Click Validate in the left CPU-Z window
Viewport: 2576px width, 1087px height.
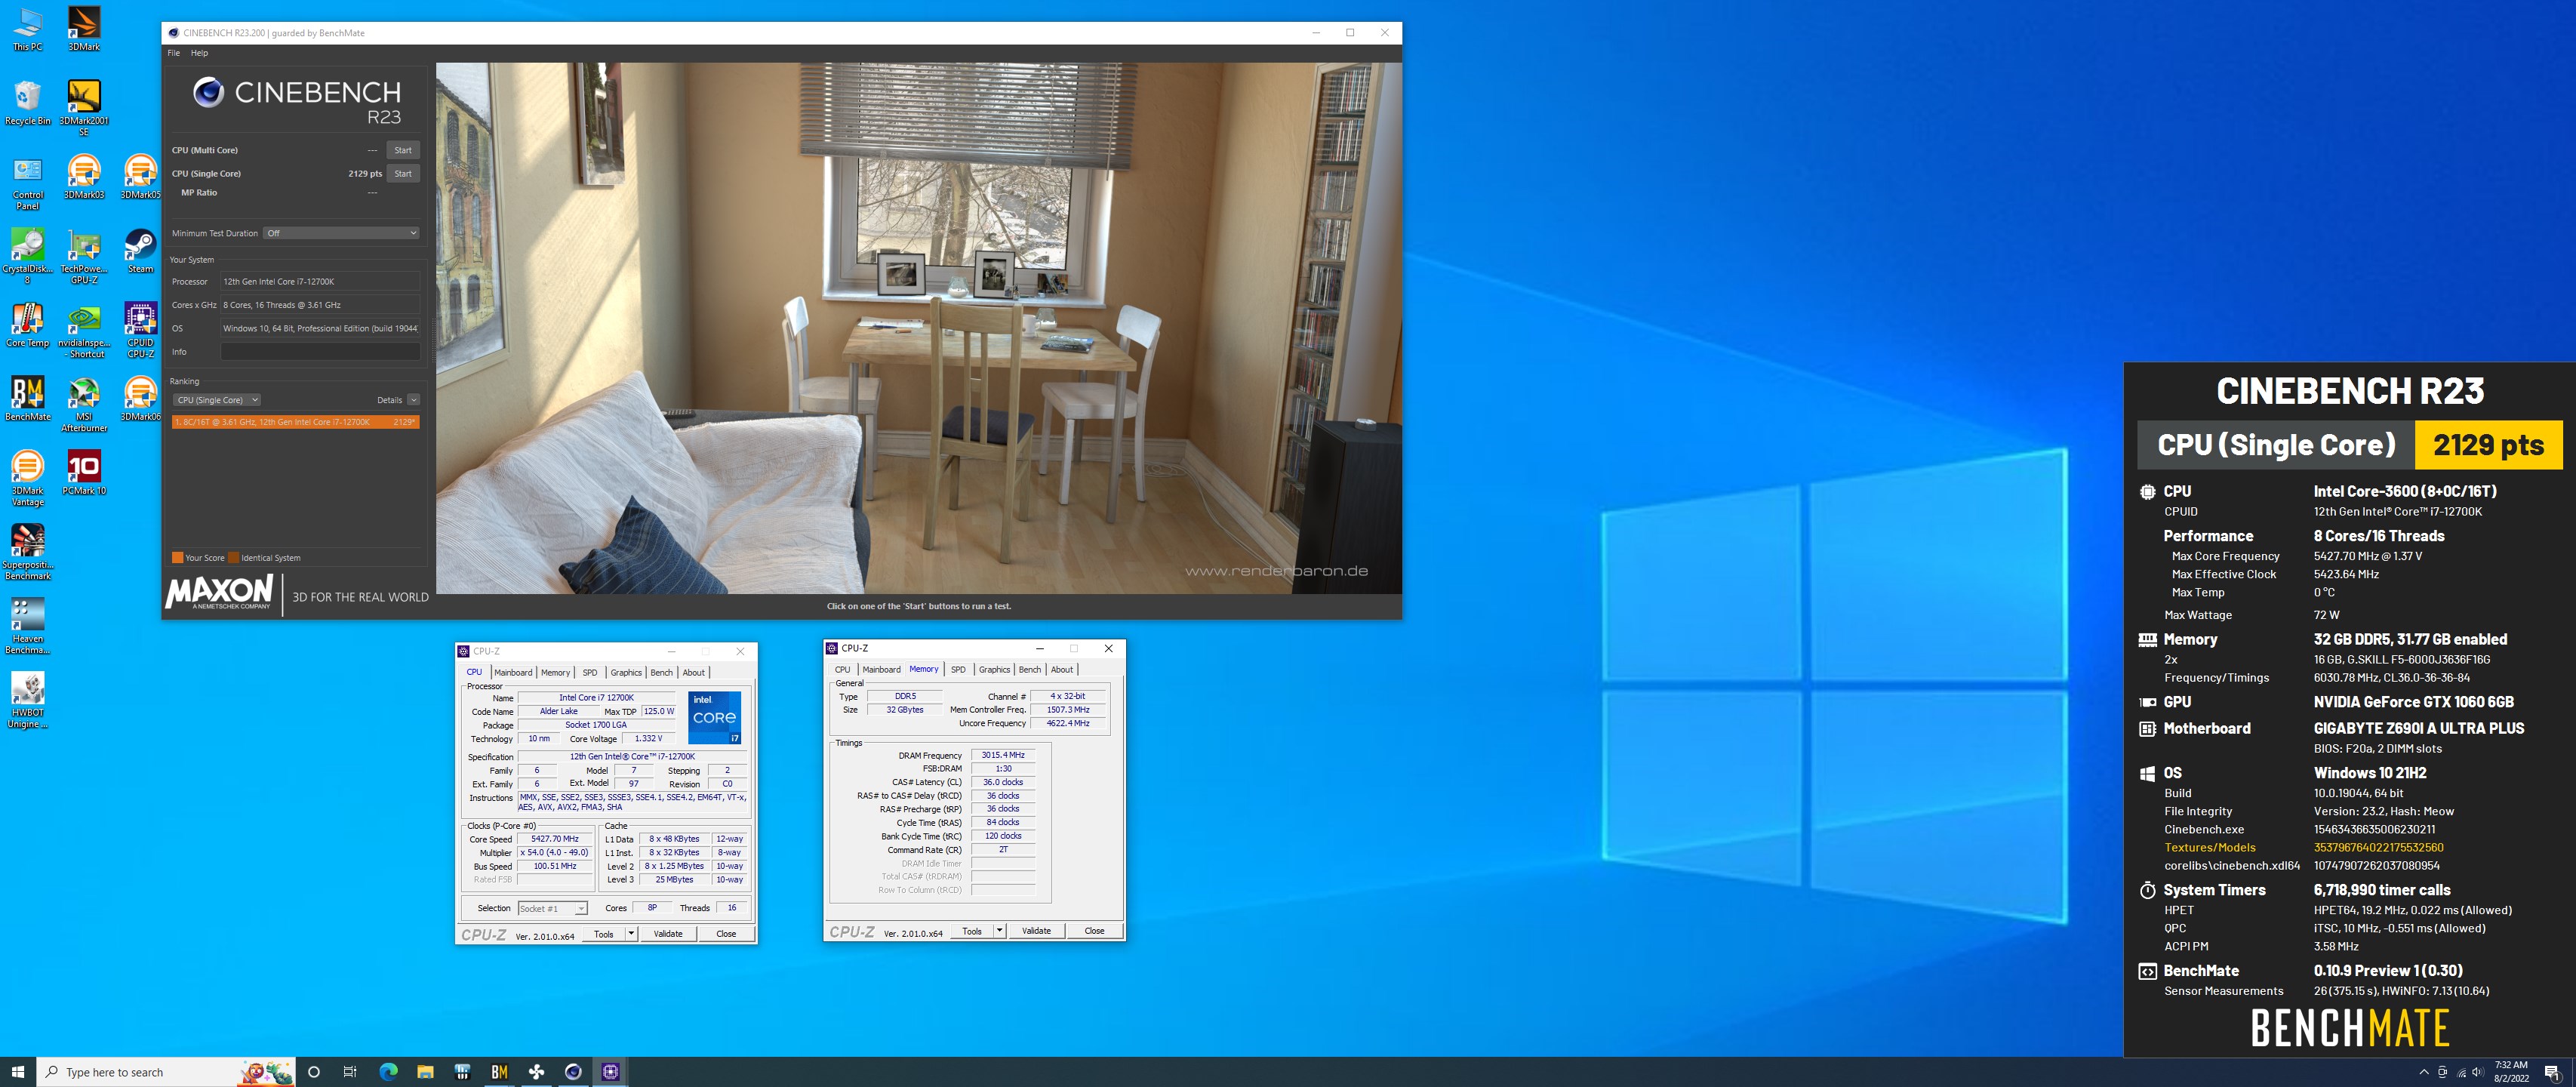[x=668, y=934]
